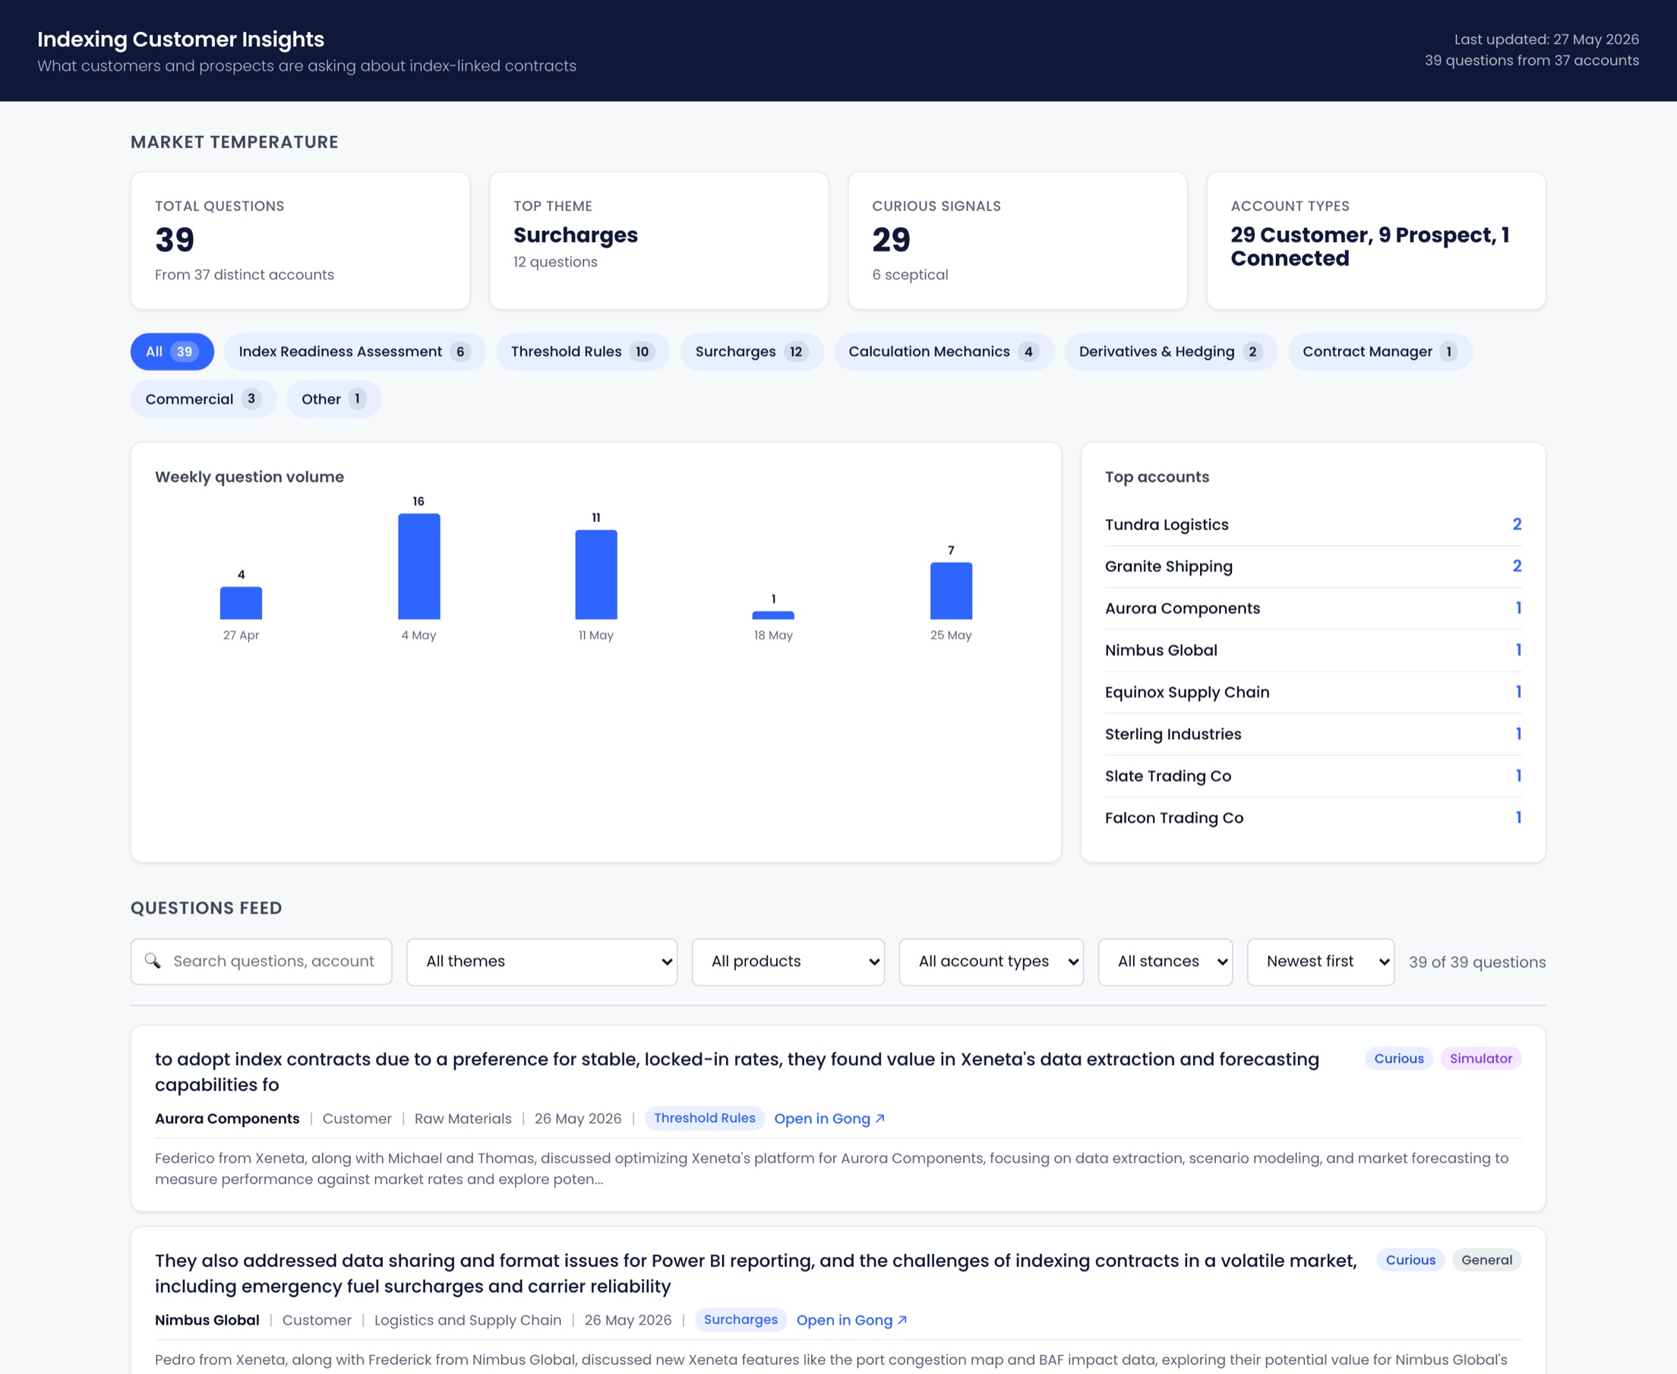The height and width of the screenshot is (1374, 1677).
Task: Click the '39 of 39 questions' count
Action: click(1476, 962)
